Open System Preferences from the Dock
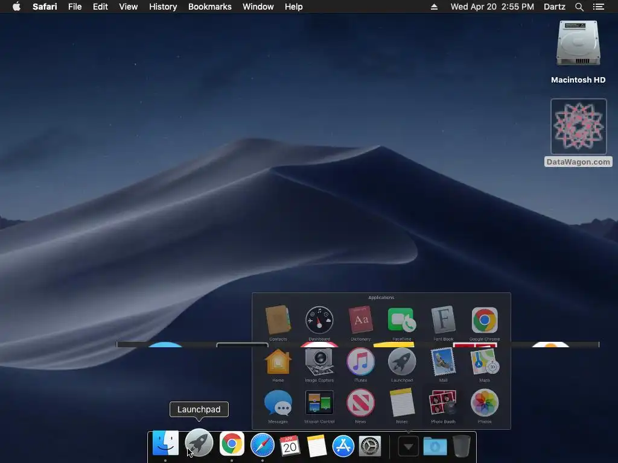This screenshot has width=618, height=463. [370, 446]
